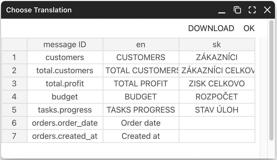This screenshot has height=160, width=277.
Task: Select the en column header
Action: (x=141, y=44)
